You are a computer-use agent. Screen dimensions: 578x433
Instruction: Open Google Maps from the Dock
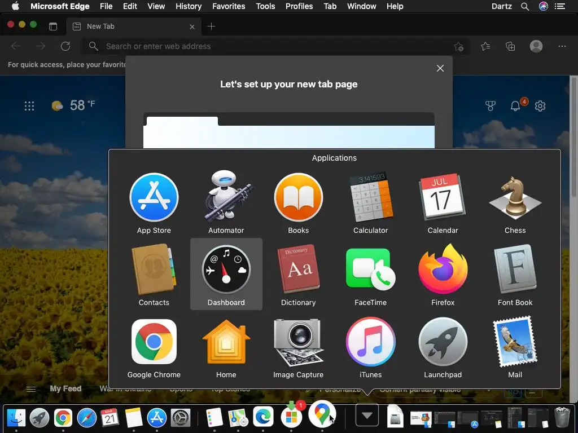point(322,414)
